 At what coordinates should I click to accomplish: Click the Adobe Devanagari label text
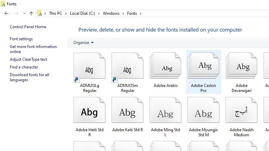tap(241, 88)
